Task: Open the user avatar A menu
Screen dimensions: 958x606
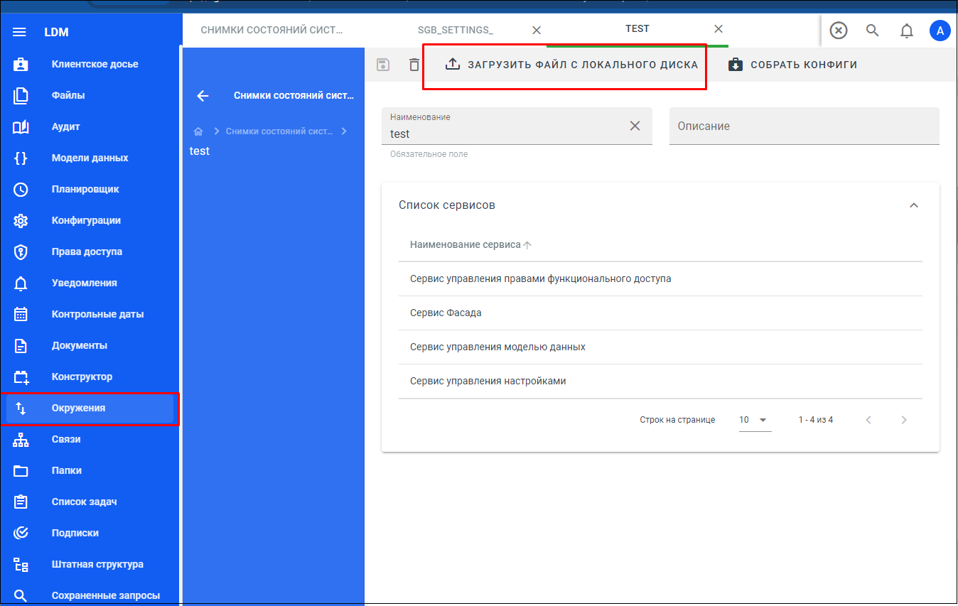Action: [x=940, y=31]
